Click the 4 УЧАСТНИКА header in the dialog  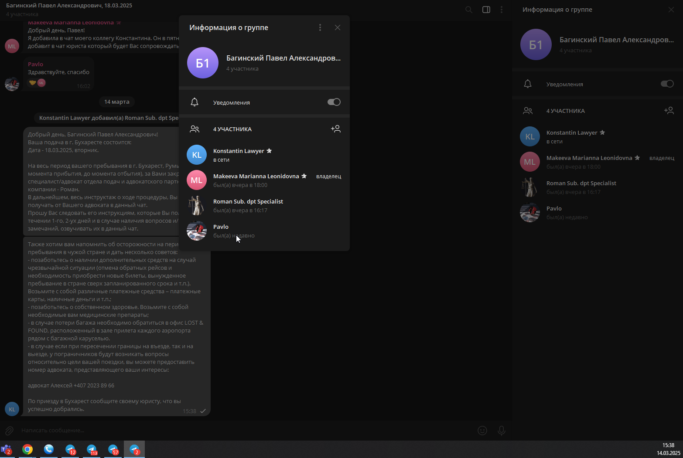[232, 129]
